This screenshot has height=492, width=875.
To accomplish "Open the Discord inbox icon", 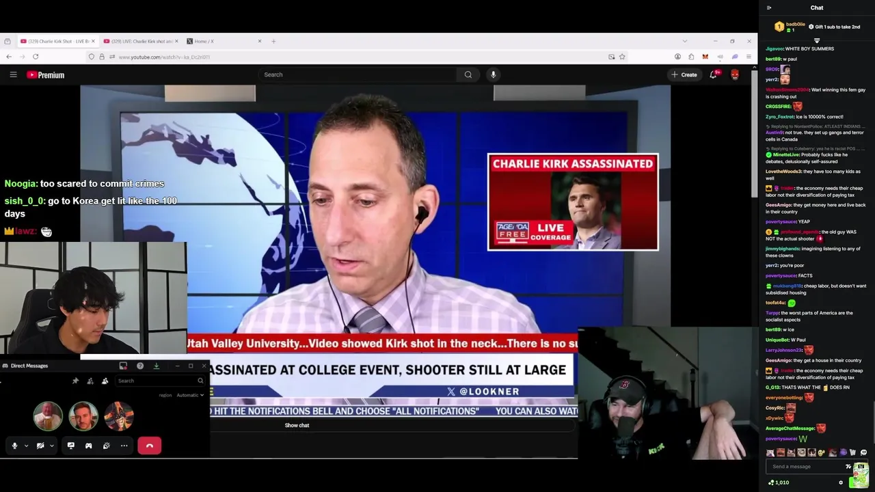I will point(123,366).
